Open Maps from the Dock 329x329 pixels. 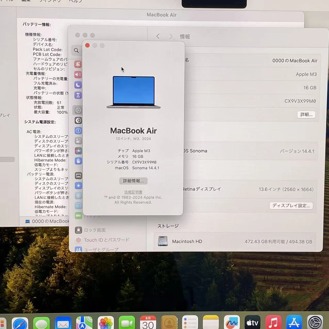[84, 323]
